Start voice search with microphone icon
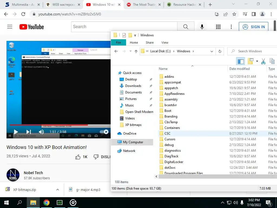The width and height of the screenshot is (277, 208). point(202,27)
